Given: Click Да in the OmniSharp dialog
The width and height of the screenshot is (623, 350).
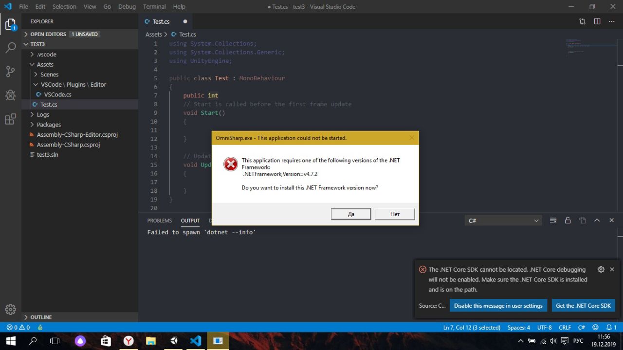Looking at the screenshot, I should [x=351, y=214].
